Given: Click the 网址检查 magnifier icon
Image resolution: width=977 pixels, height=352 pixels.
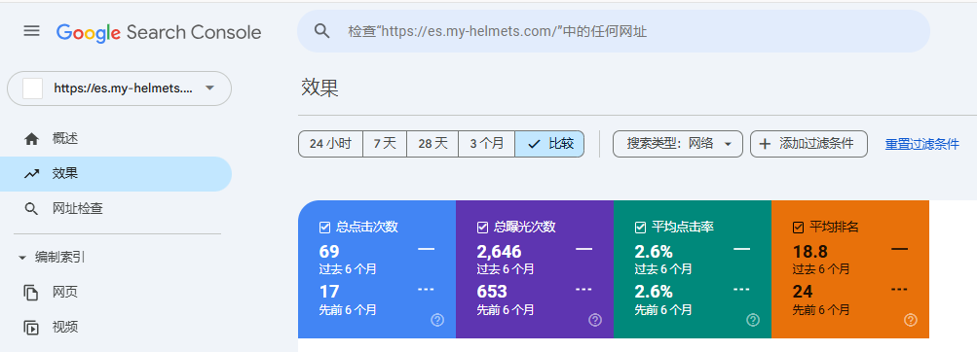Looking at the screenshot, I should (x=31, y=208).
